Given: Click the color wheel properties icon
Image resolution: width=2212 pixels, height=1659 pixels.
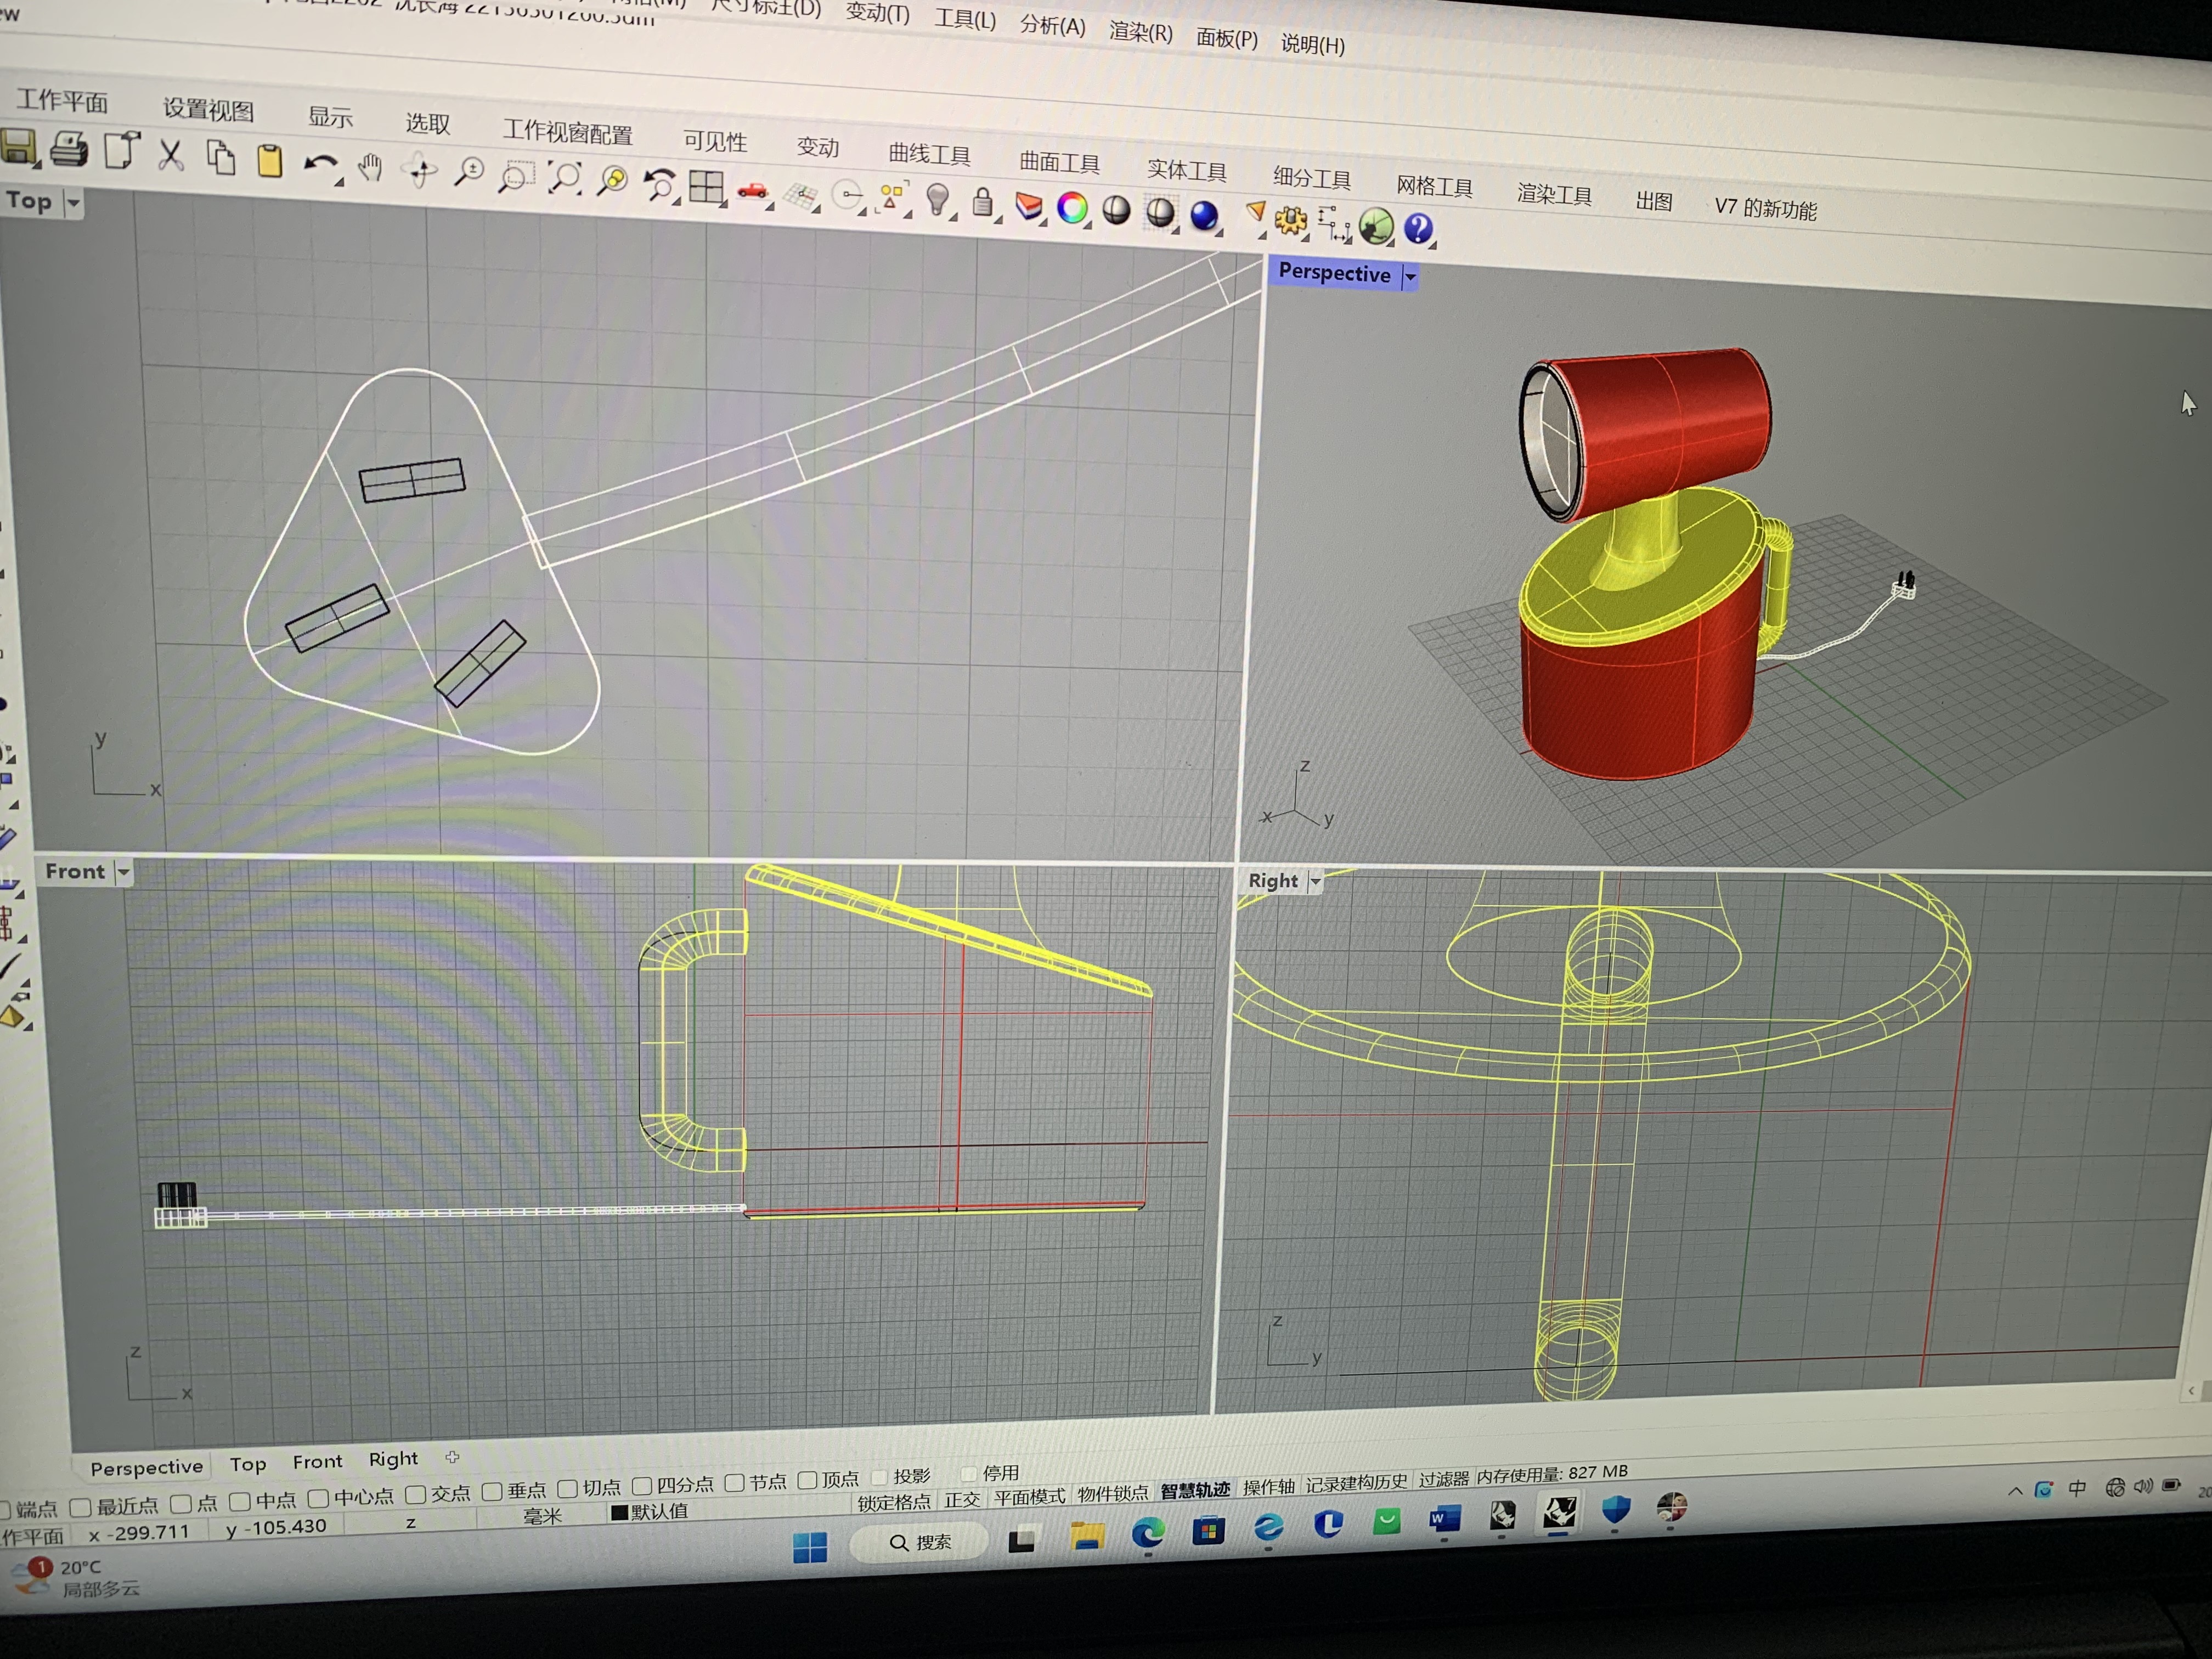Looking at the screenshot, I should [x=1072, y=208].
